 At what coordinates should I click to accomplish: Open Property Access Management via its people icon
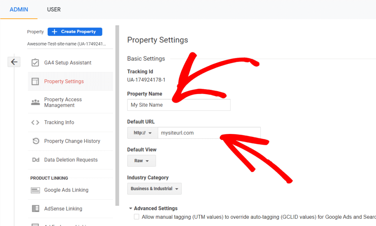(x=35, y=102)
